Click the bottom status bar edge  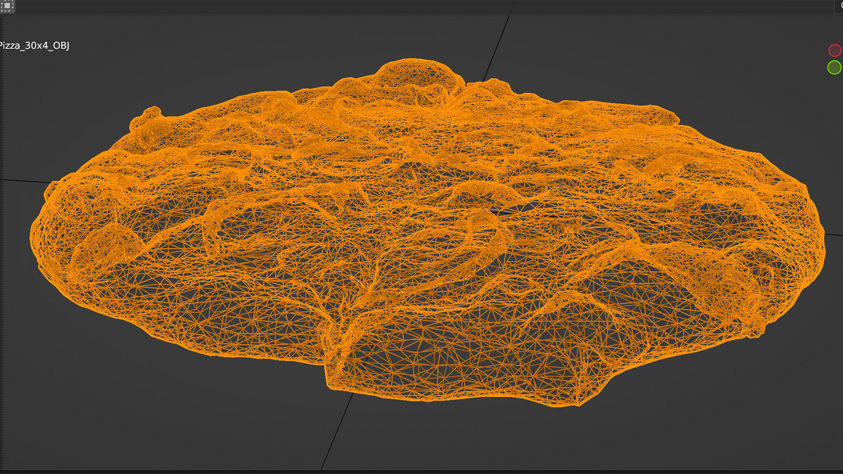(421, 472)
